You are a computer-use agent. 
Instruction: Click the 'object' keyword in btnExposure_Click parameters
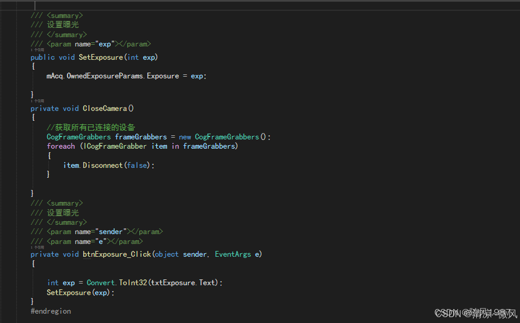(167, 254)
